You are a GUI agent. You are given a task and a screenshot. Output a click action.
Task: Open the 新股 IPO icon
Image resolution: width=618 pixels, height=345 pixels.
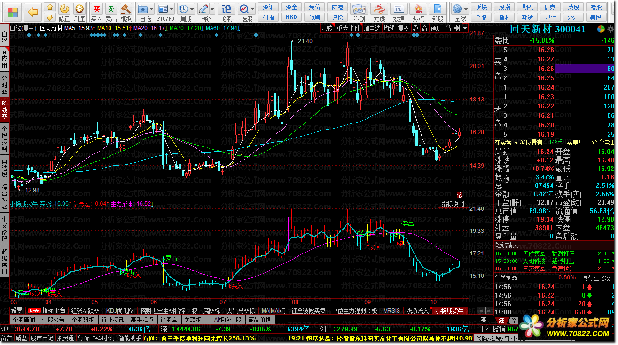point(438,12)
